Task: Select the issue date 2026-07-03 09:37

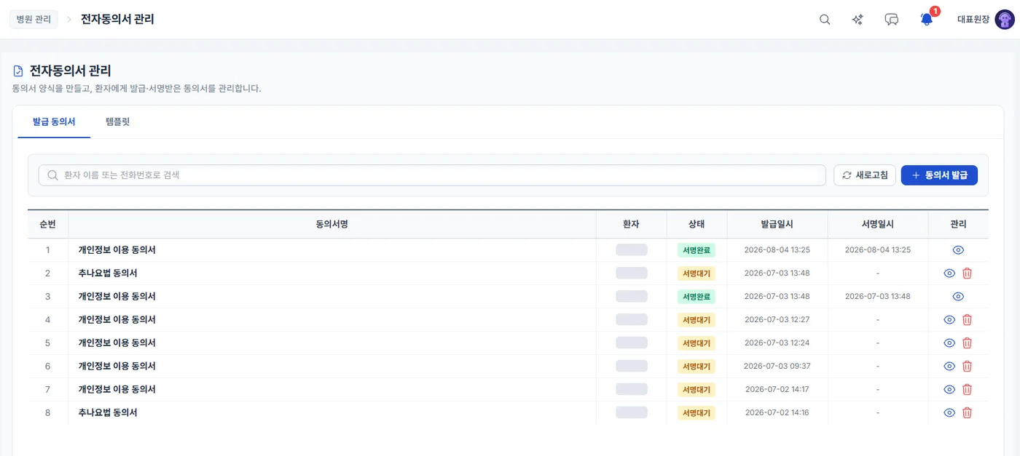Action: click(x=777, y=367)
